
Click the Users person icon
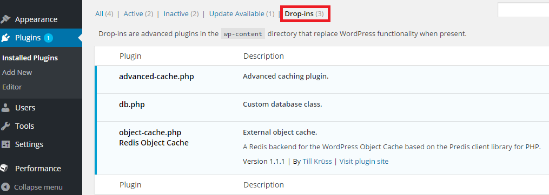point(5,108)
